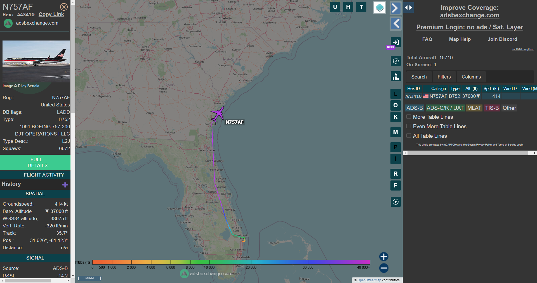The width and height of the screenshot is (537, 283).
Task: Expand History with plus icon
Action: coord(65,185)
